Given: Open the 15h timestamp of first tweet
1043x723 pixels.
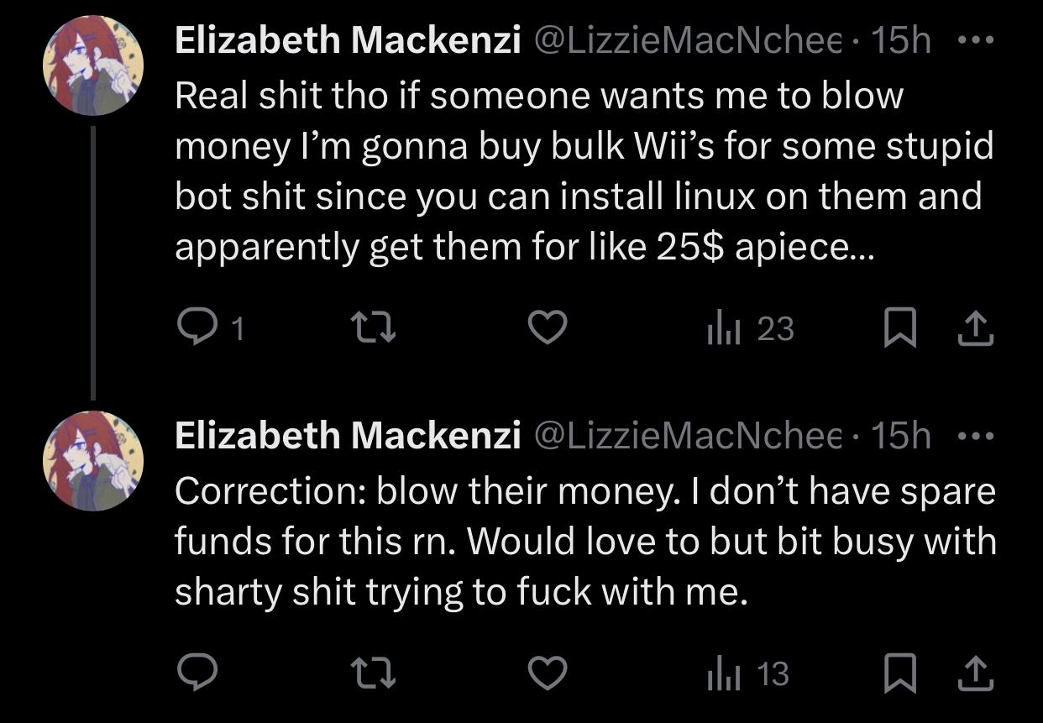Looking at the screenshot, I should click(x=900, y=40).
